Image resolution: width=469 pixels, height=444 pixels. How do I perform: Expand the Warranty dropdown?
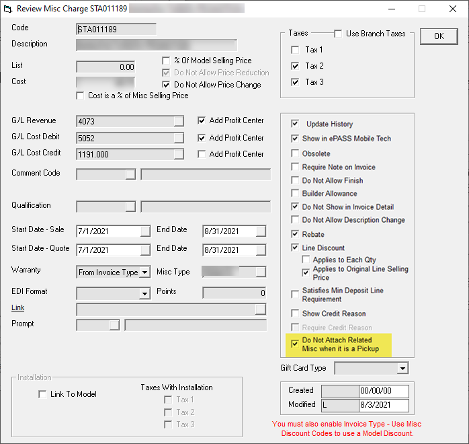tap(144, 272)
